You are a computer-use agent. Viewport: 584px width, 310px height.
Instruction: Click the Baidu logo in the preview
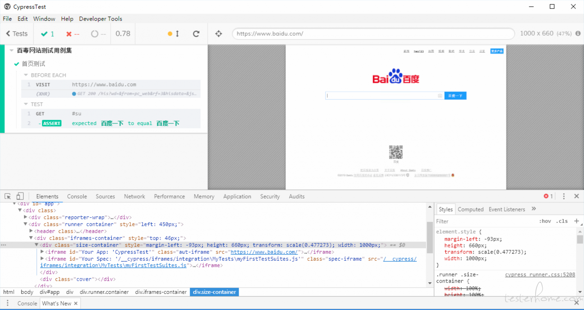click(396, 76)
